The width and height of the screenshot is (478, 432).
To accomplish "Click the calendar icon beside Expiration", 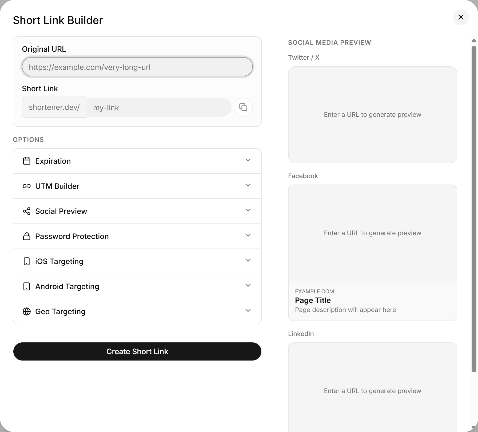I will click(27, 161).
